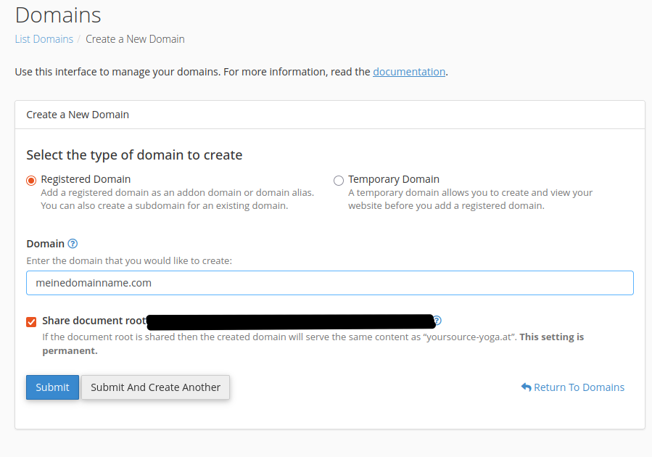Open the documentation link
The height and width of the screenshot is (457, 652).
(x=409, y=72)
